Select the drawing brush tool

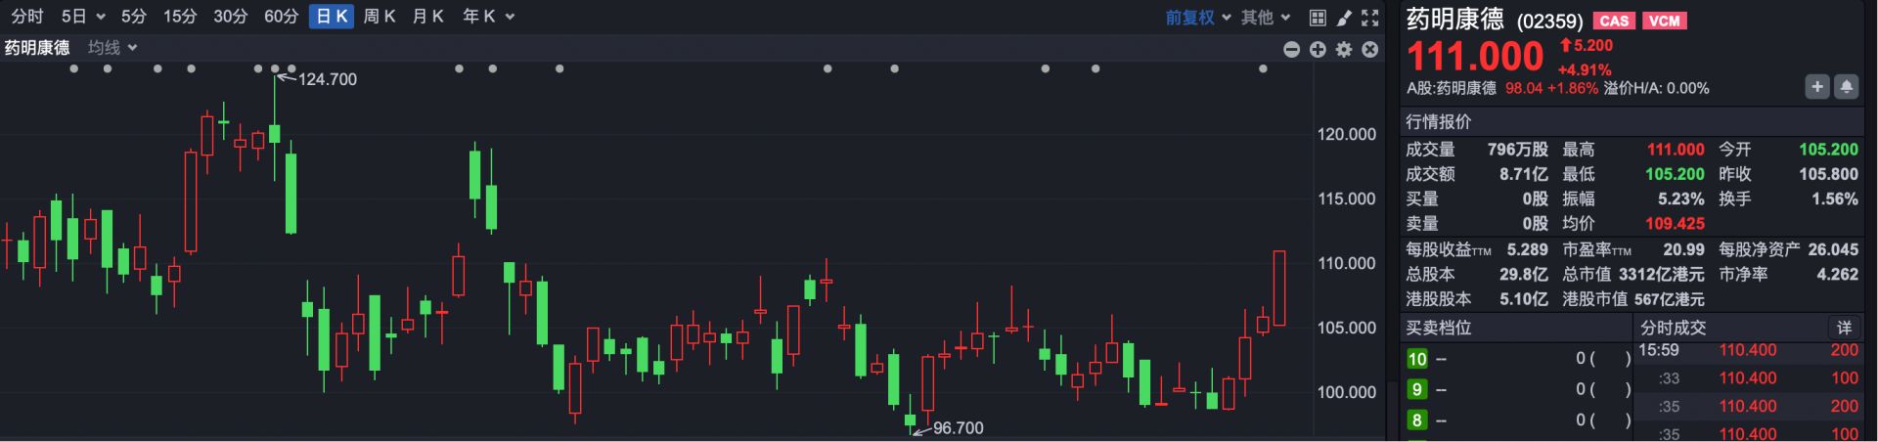click(x=1344, y=18)
